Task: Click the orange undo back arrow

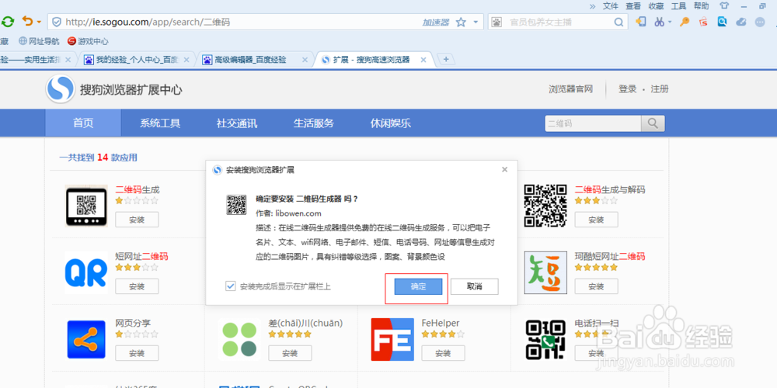Action: click(x=27, y=21)
